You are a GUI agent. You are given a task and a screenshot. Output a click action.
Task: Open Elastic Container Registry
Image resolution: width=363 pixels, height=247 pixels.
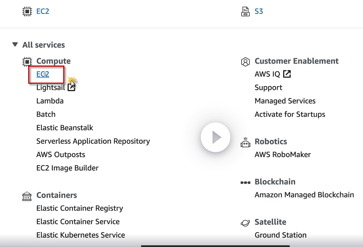coord(79,209)
